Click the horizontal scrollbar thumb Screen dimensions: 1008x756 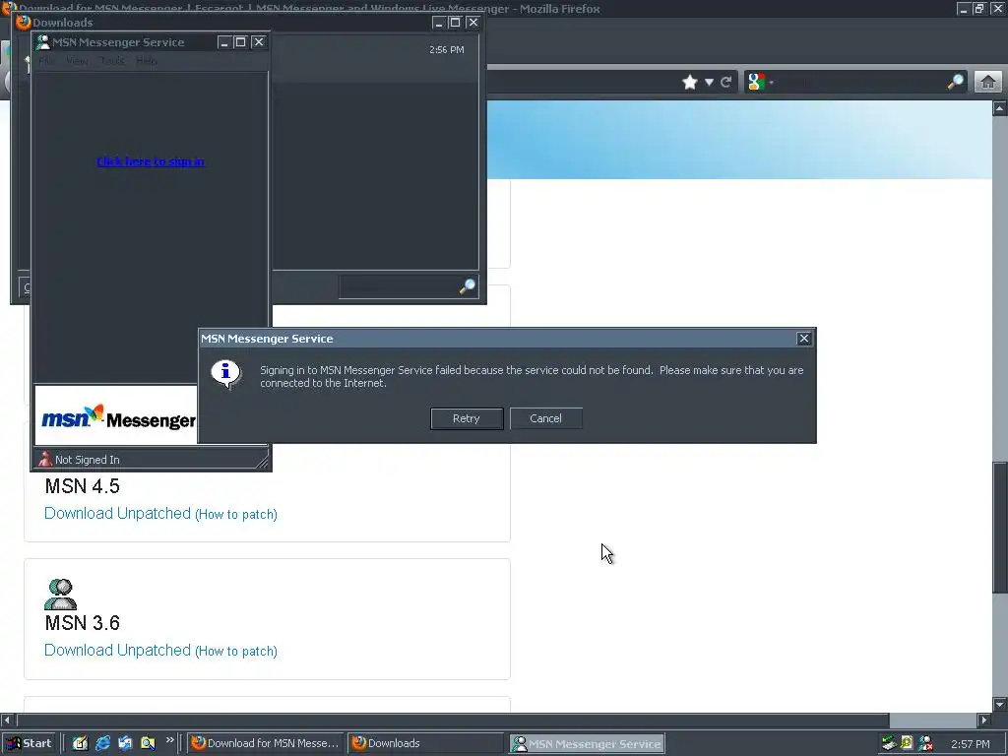(x=452, y=720)
